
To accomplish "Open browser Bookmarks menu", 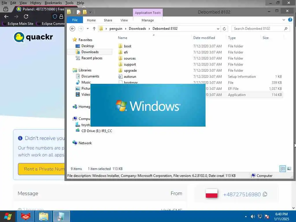I will [53, 3].
